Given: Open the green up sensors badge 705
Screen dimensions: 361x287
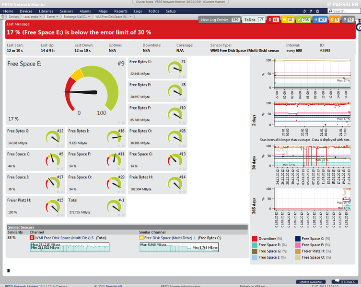Looking at the screenshot, I should click(303, 20).
